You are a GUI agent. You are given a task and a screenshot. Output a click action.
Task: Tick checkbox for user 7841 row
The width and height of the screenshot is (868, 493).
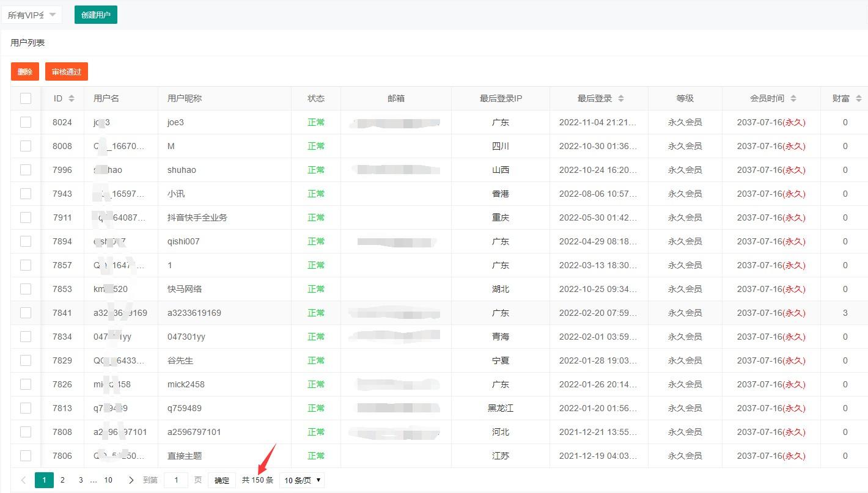click(26, 313)
